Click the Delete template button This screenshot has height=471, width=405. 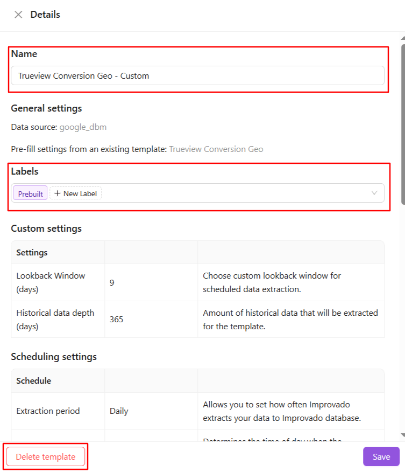(46, 456)
